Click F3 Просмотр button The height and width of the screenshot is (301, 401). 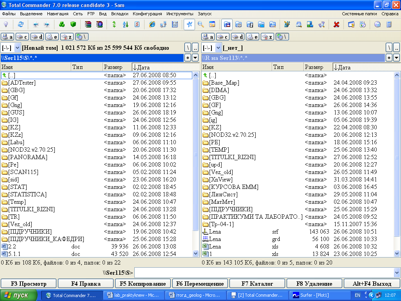click(x=29, y=284)
